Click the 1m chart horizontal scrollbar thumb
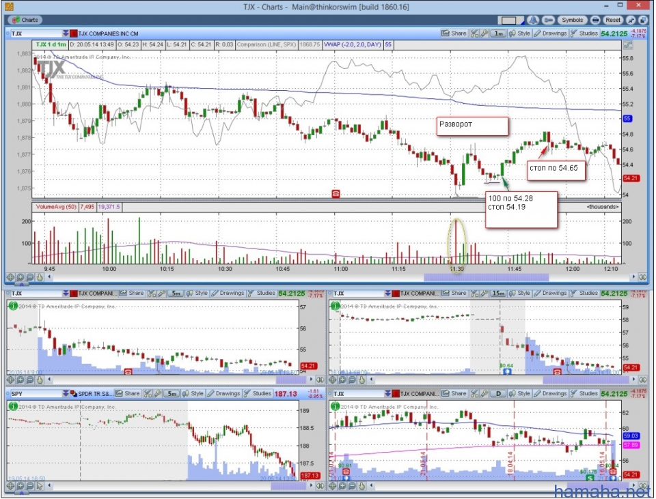Image resolution: width=656 pixels, height=499 pixels. tap(486, 276)
